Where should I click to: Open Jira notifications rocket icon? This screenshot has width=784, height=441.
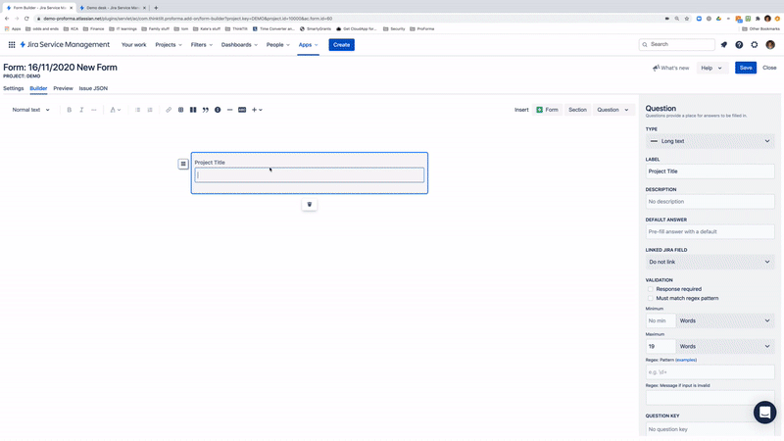tap(723, 44)
